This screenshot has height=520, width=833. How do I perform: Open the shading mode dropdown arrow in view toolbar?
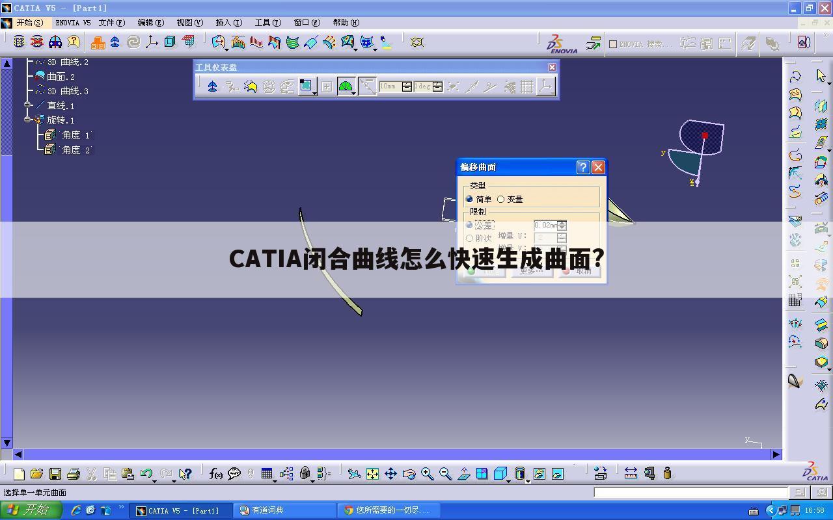tap(528, 481)
